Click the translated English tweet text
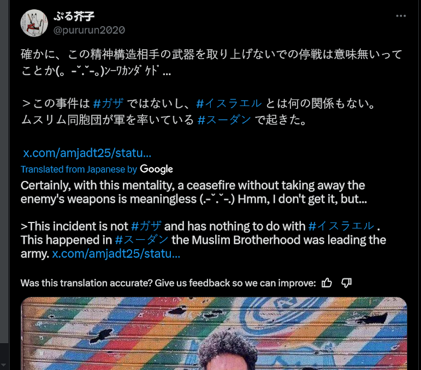The image size is (421, 370). tap(203, 220)
